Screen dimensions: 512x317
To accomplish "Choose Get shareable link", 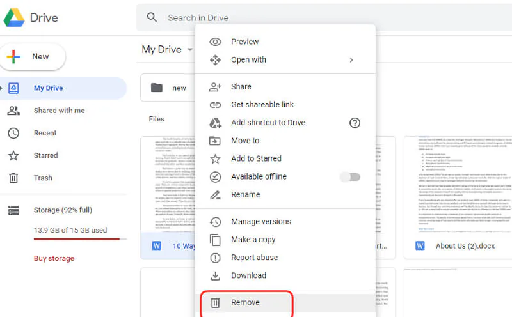I will pos(285,105).
